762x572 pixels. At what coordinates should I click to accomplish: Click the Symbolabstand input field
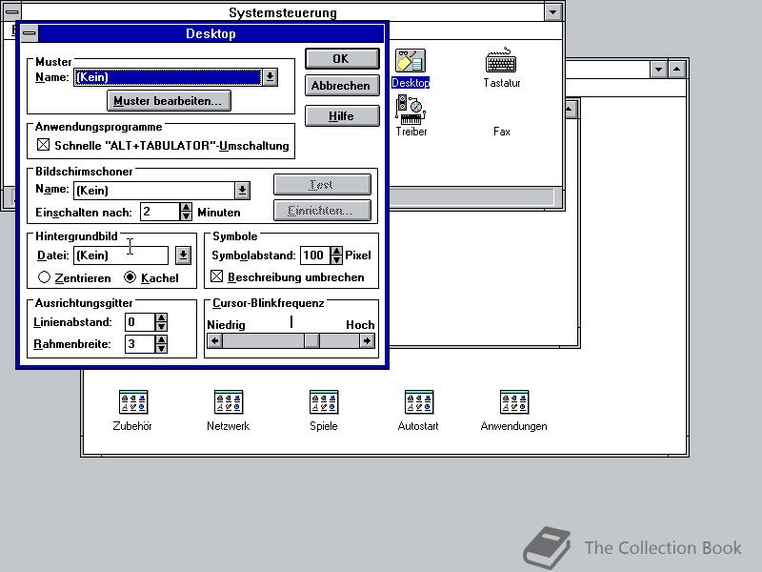point(315,255)
